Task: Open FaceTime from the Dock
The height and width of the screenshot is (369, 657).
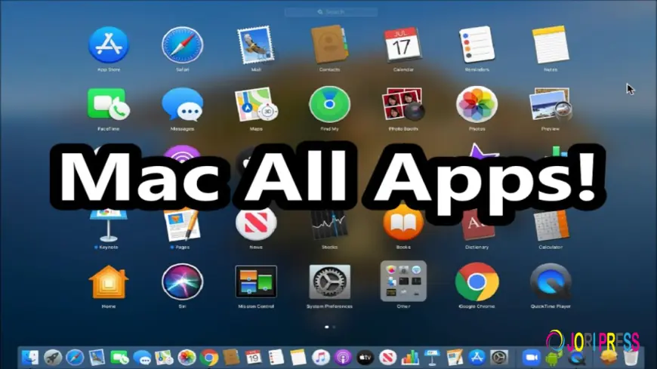Action: click(119, 358)
